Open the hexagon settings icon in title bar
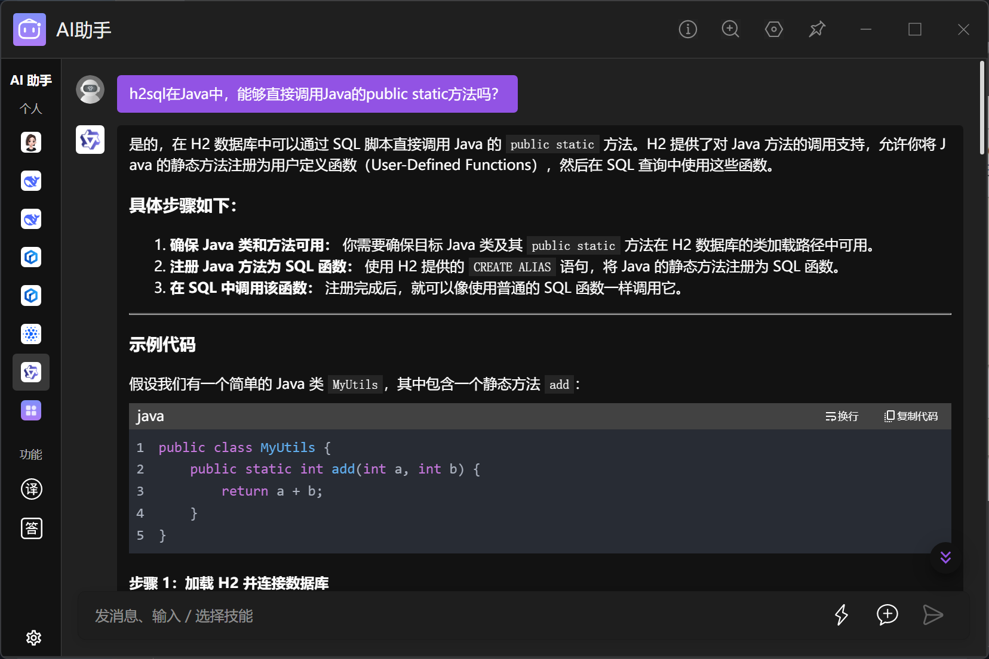Image resolution: width=989 pixels, height=659 pixels. (773, 29)
